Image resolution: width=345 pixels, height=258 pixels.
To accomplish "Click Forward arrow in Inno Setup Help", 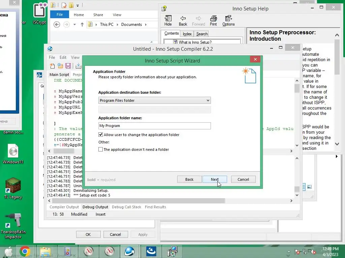I will coord(198,21).
